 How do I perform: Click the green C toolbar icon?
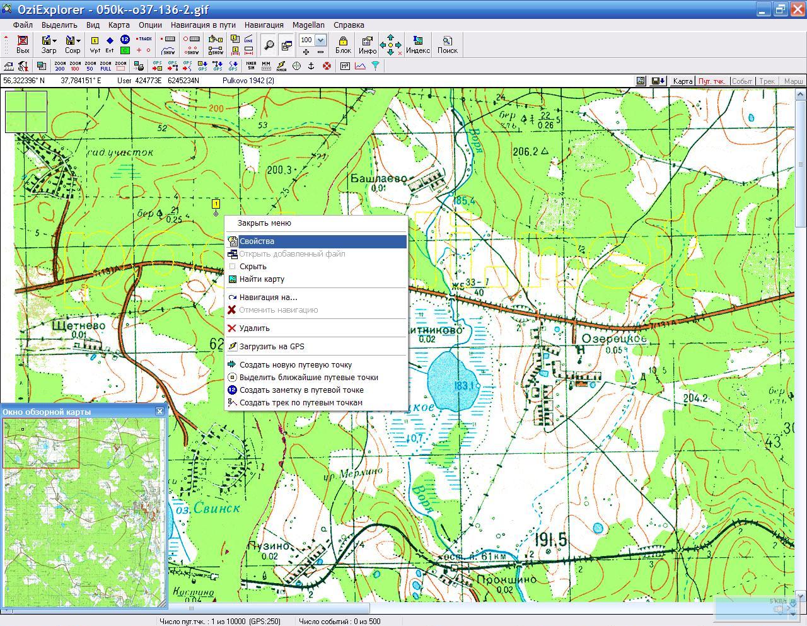coord(125,50)
